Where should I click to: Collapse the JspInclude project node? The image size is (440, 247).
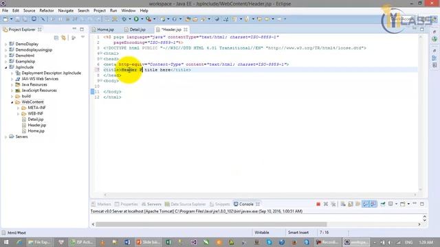tap(6, 67)
